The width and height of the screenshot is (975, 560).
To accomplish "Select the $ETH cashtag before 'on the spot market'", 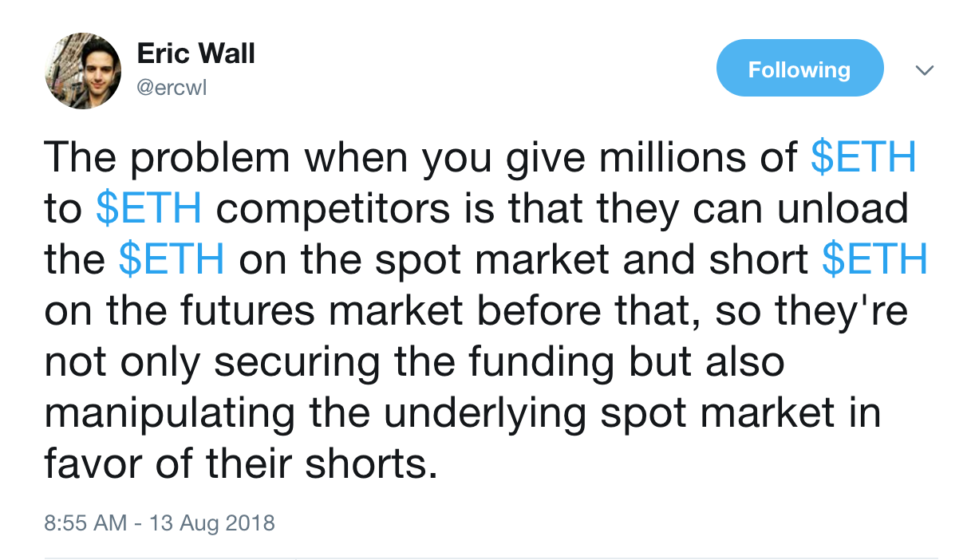I will [x=171, y=260].
